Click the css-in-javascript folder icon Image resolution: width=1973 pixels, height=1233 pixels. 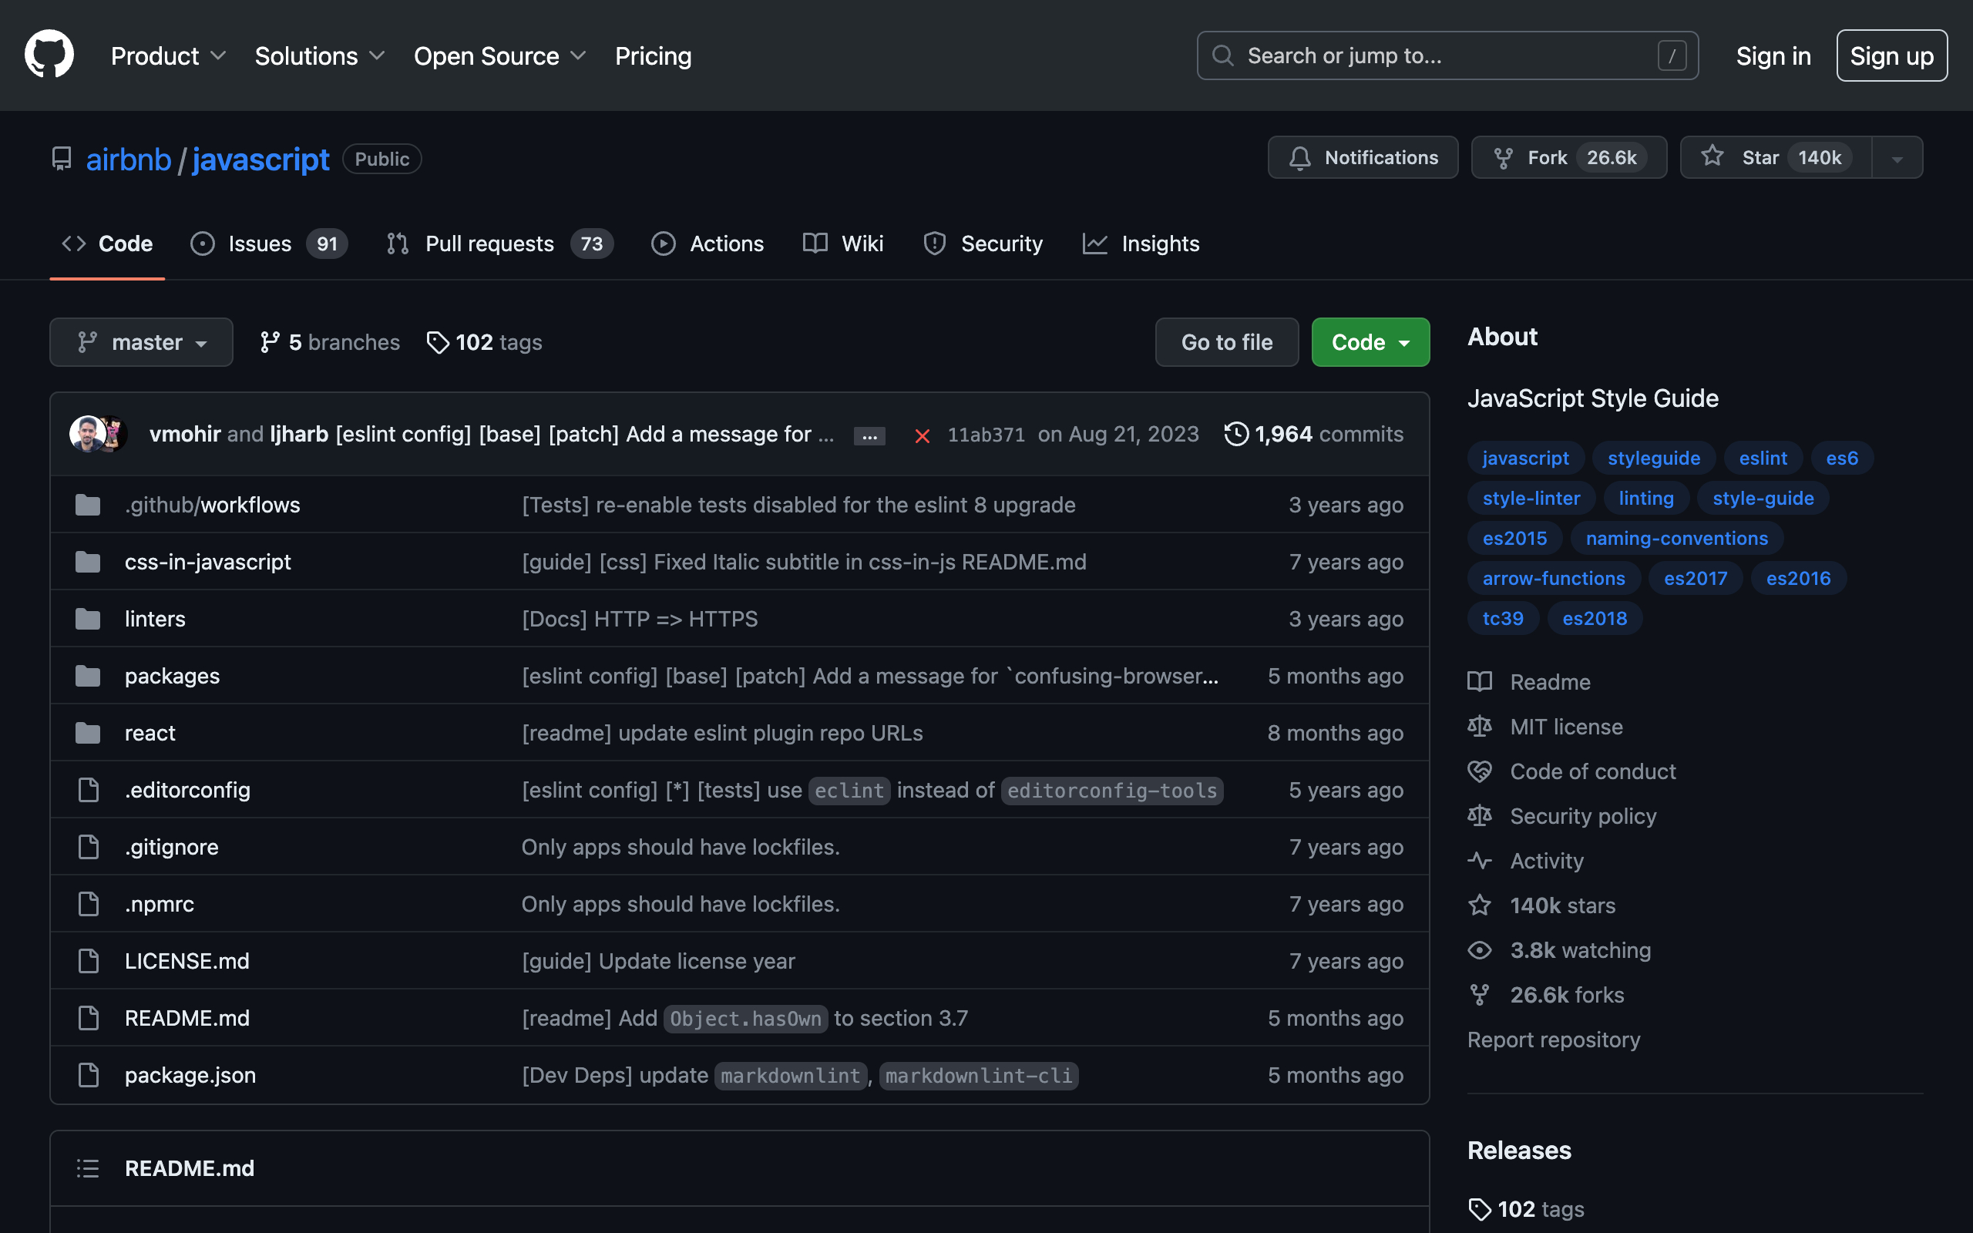click(x=88, y=562)
